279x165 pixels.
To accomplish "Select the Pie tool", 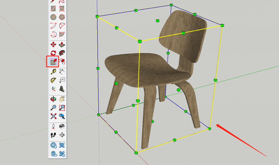I will [62, 34].
